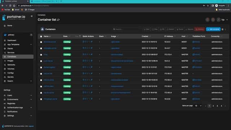Check the box for the code-server container

click(41, 61)
